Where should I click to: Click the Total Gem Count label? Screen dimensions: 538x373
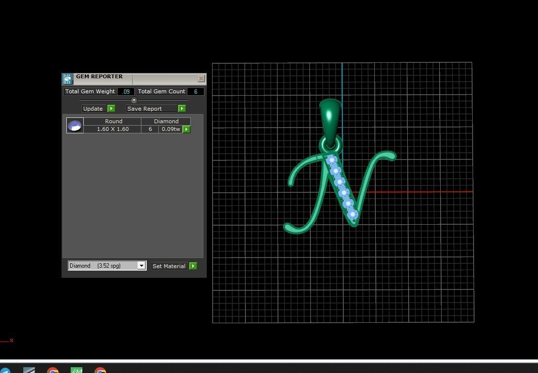pos(161,91)
